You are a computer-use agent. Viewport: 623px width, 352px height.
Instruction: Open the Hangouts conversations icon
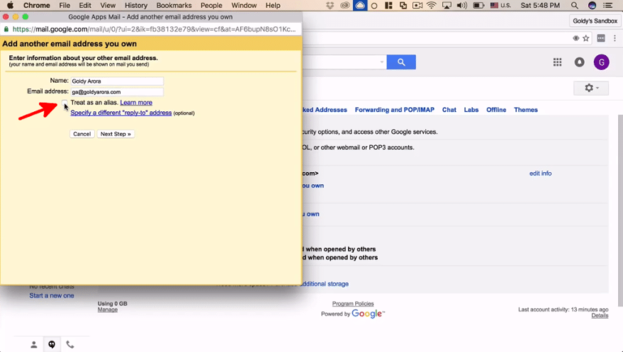tap(52, 345)
